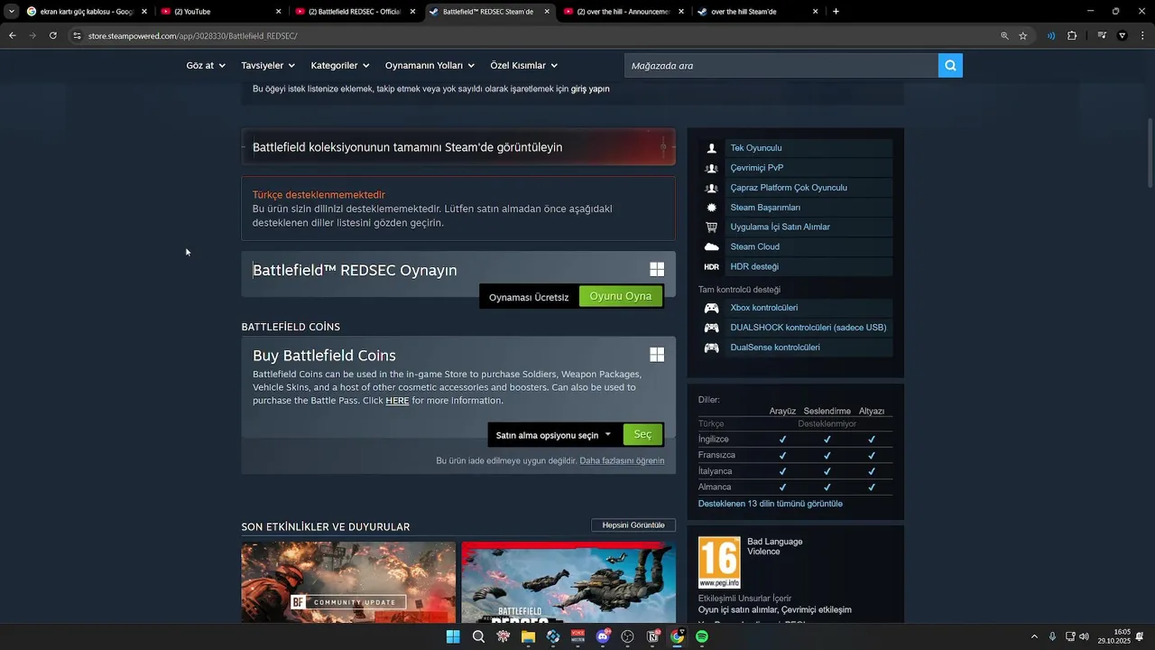Go back with the browser back arrow
1155x650 pixels.
point(13,35)
